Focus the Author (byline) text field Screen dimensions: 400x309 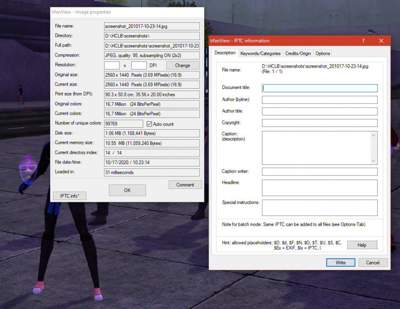[319, 100]
